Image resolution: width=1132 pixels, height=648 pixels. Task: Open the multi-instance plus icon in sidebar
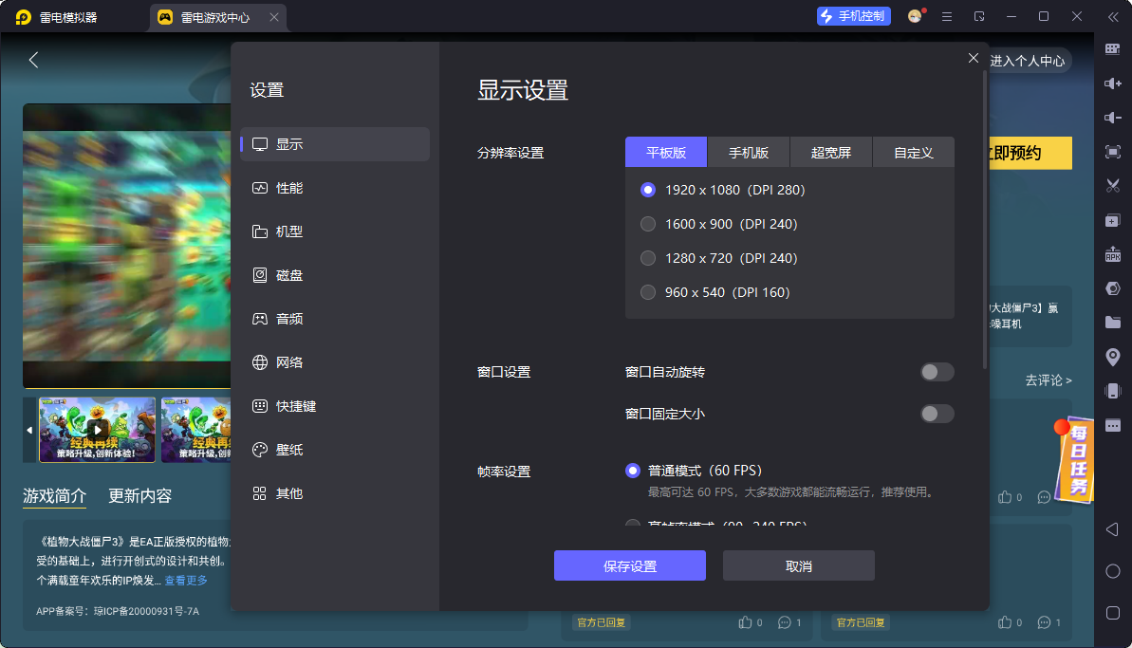1112,221
